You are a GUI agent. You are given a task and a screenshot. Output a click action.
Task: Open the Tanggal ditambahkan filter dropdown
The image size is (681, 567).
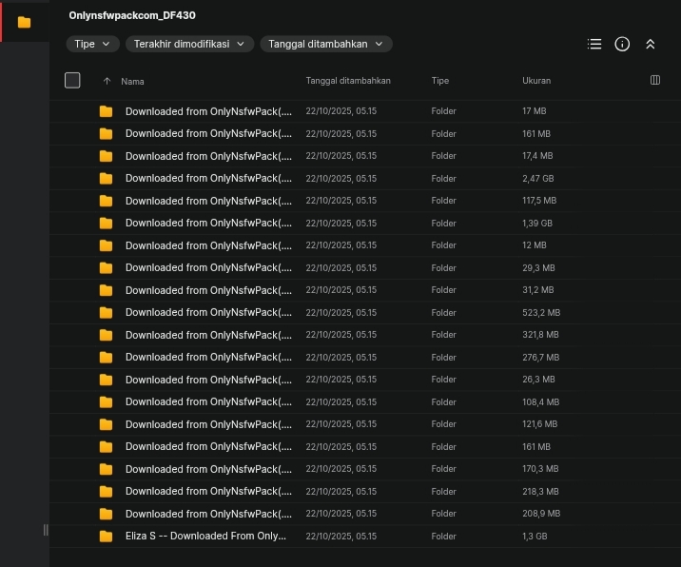(325, 44)
